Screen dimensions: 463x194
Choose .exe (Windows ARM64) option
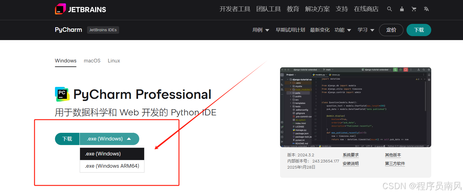coord(112,166)
